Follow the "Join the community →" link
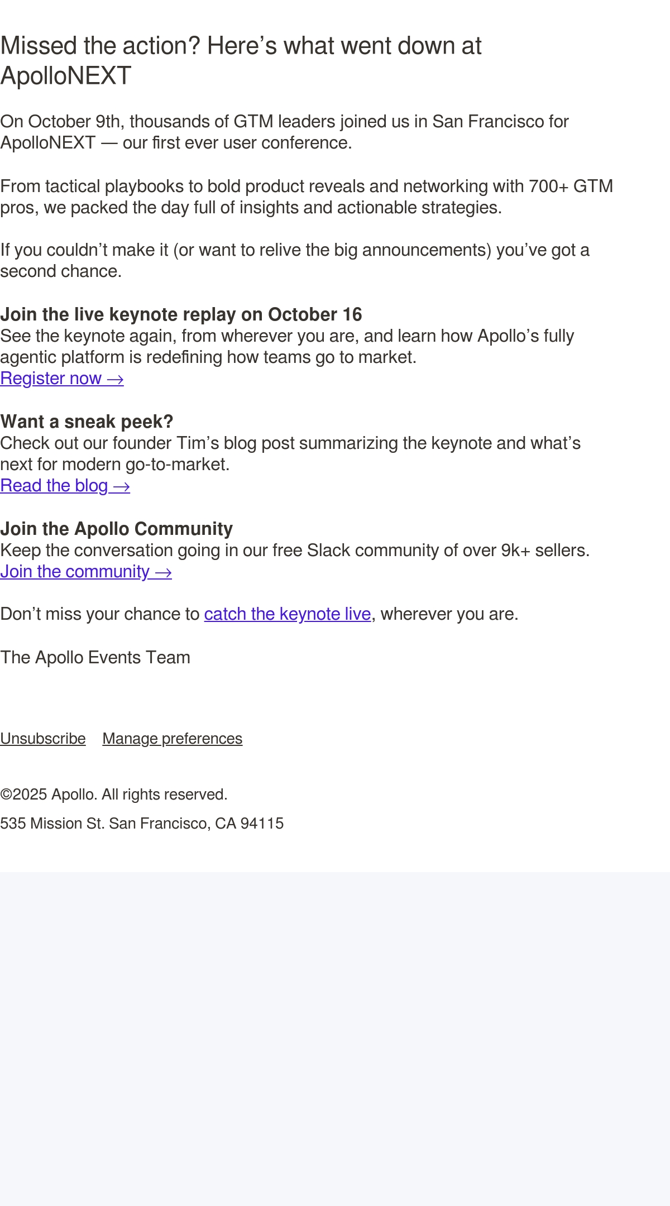 click(86, 572)
